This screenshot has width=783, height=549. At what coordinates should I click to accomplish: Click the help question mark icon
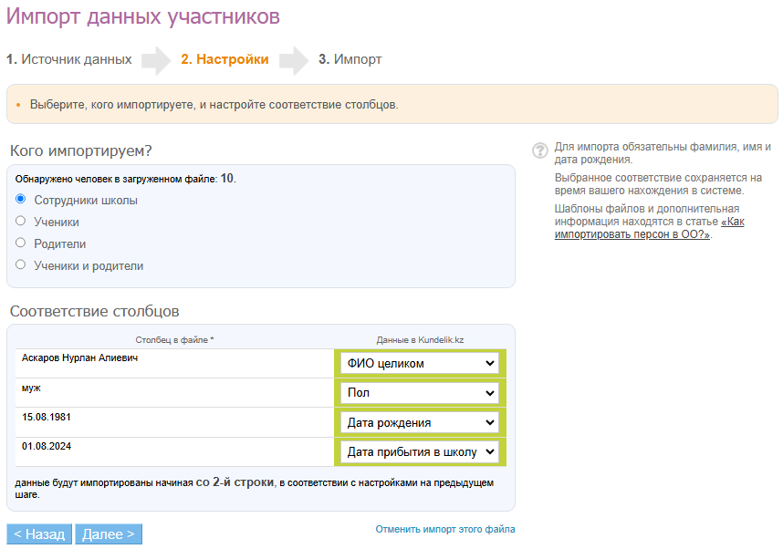click(539, 150)
